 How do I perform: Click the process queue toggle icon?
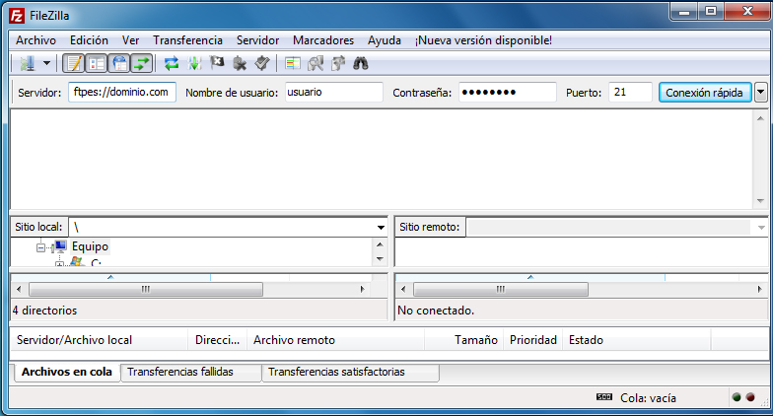pyautogui.click(x=195, y=63)
